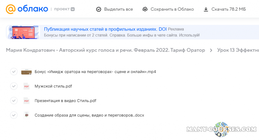The image size is (259, 140).
Task: Open the video thumbnail of the Бонус mp4 file
Action: [x=26, y=71]
